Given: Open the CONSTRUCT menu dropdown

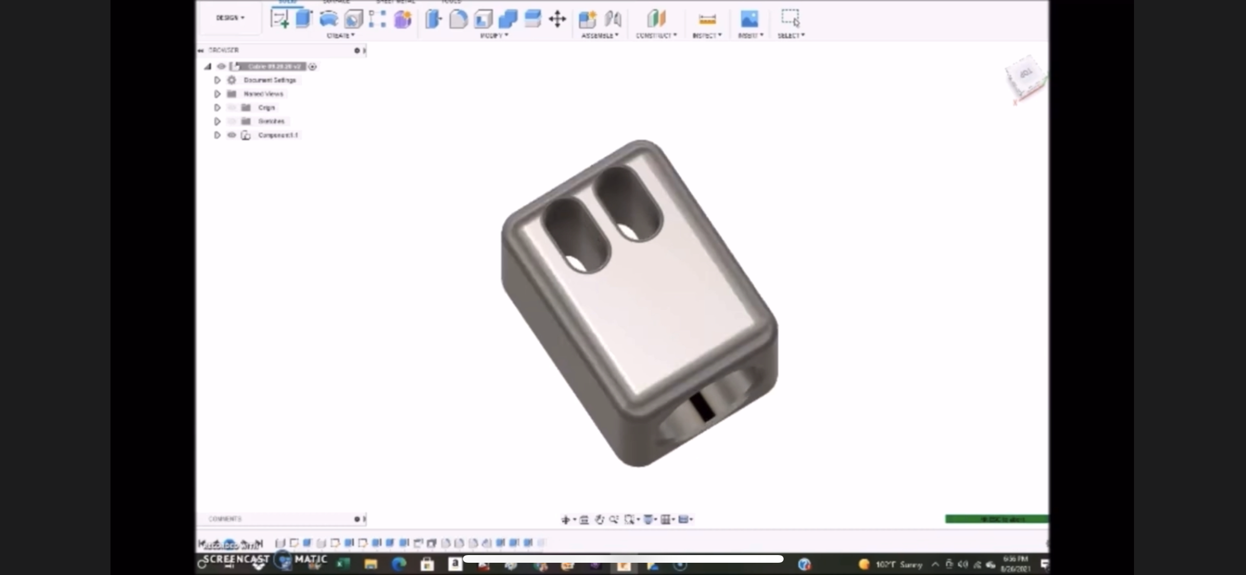Looking at the screenshot, I should [x=656, y=36].
